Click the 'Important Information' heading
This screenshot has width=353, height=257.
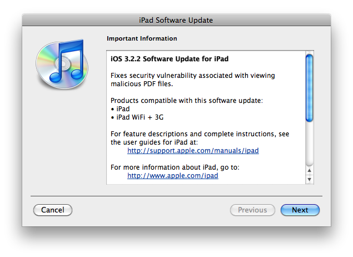tap(142, 38)
